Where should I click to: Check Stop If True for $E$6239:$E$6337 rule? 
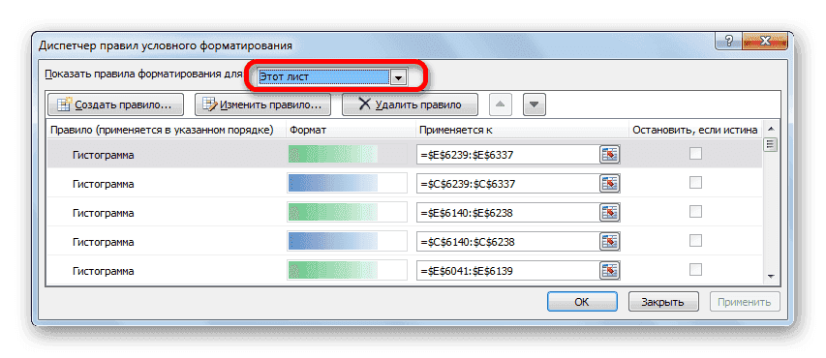pos(696,154)
